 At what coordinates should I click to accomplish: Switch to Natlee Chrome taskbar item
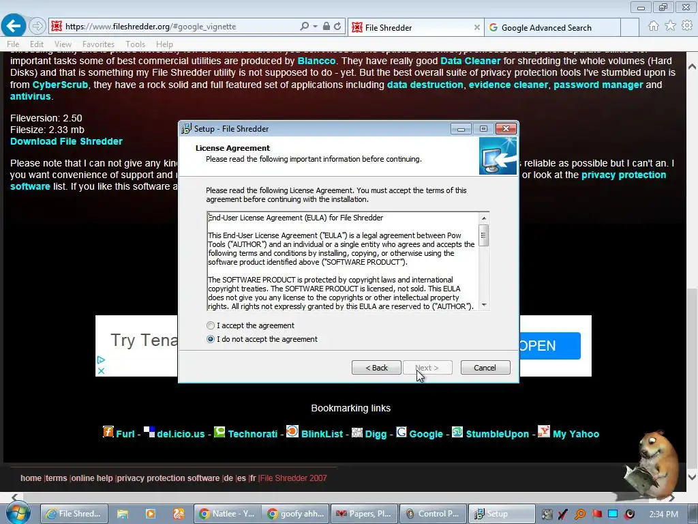pyautogui.click(x=228, y=514)
